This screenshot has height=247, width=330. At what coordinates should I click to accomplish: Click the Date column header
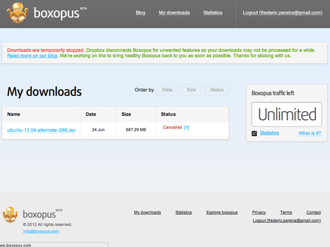[x=91, y=114]
